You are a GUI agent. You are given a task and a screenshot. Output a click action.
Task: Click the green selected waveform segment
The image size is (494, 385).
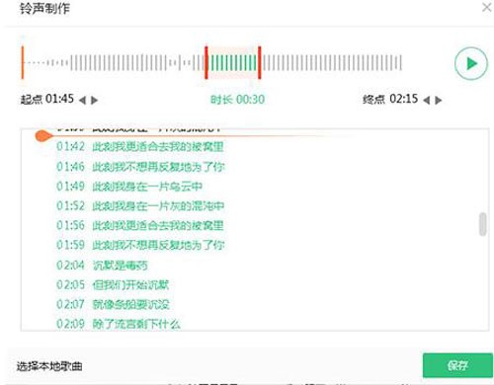tap(233, 62)
